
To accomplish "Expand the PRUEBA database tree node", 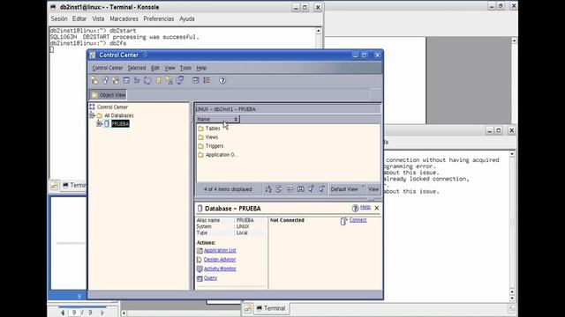I will (x=99, y=123).
